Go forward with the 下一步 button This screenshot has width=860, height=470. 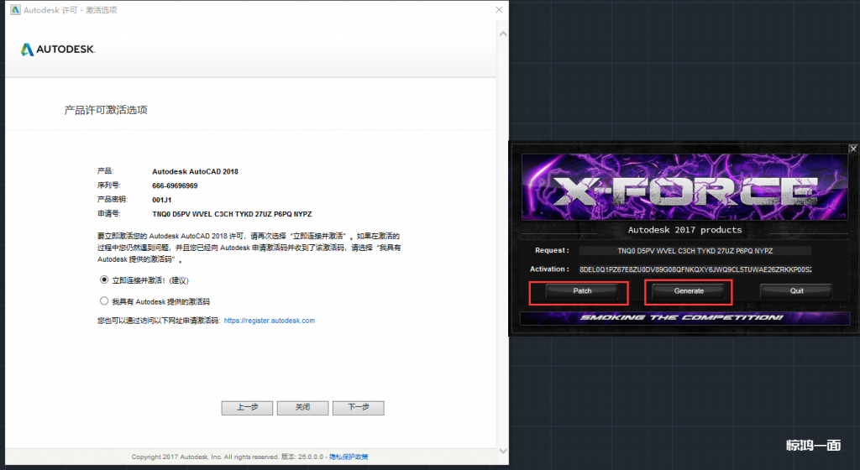pyautogui.click(x=358, y=407)
